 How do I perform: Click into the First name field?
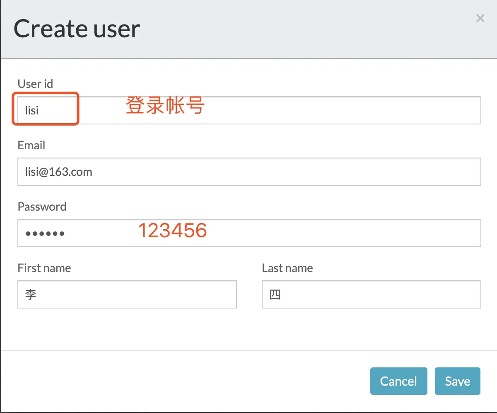coord(127,294)
